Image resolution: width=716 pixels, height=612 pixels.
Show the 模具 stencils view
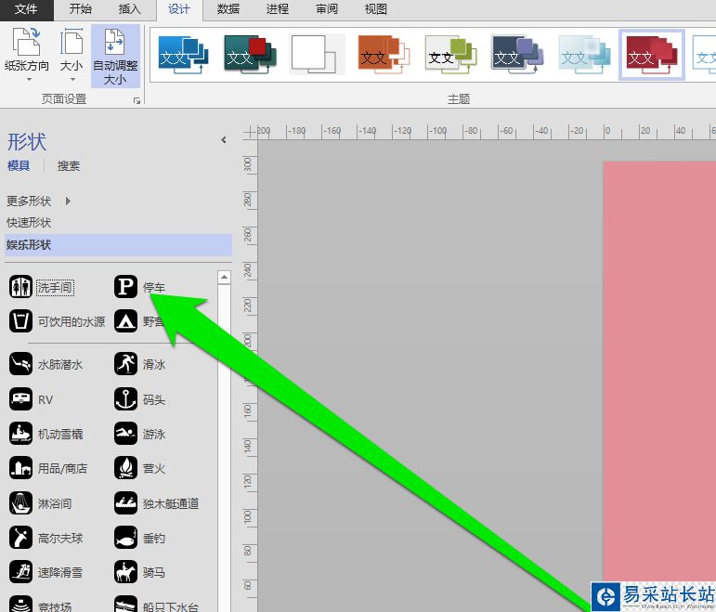19,166
